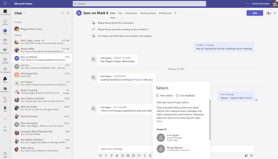Set delivery options exclamation icon

(x=106, y=156)
